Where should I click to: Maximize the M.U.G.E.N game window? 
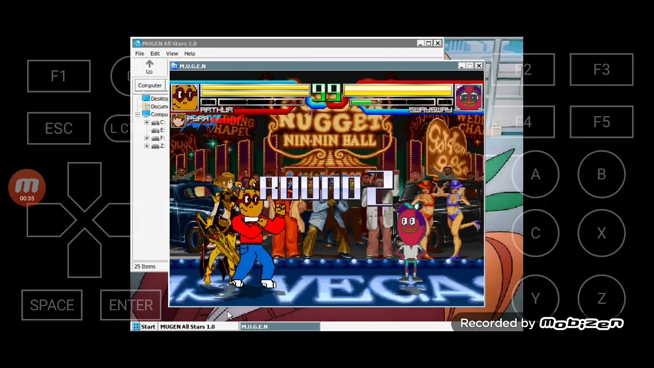pos(470,66)
